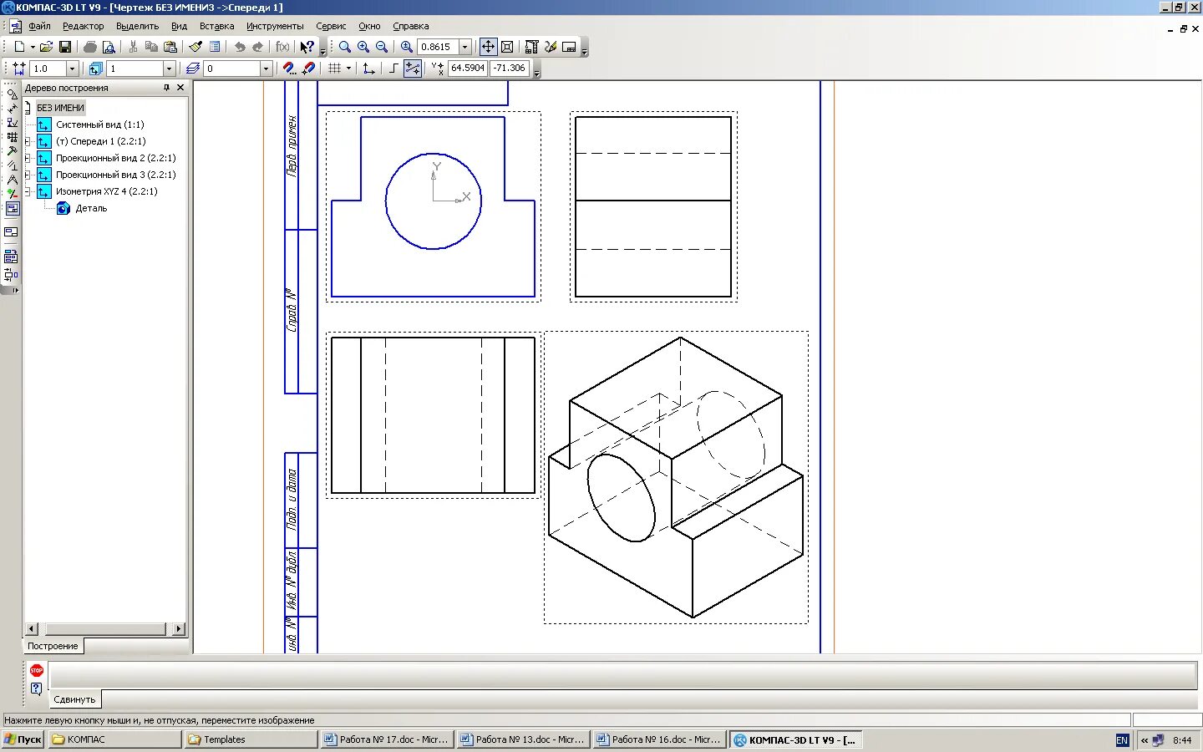Viewport: 1203px width, 752px height.
Task: Click the tree panel horizontal scrollbar right arrow
Action: pos(178,628)
